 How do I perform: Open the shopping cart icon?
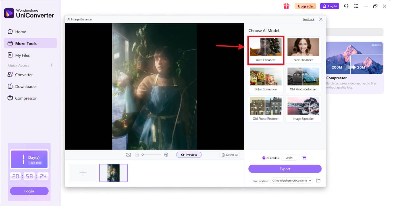[x=304, y=158]
